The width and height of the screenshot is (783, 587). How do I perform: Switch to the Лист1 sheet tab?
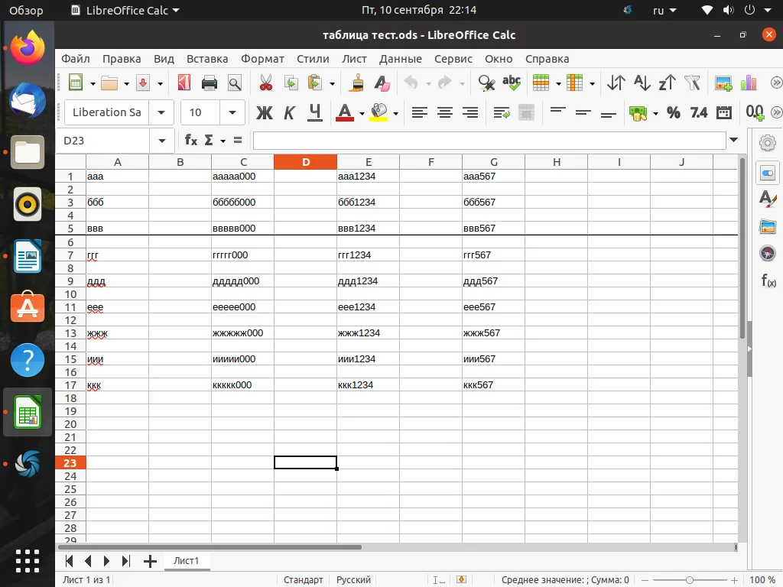(186, 561)
